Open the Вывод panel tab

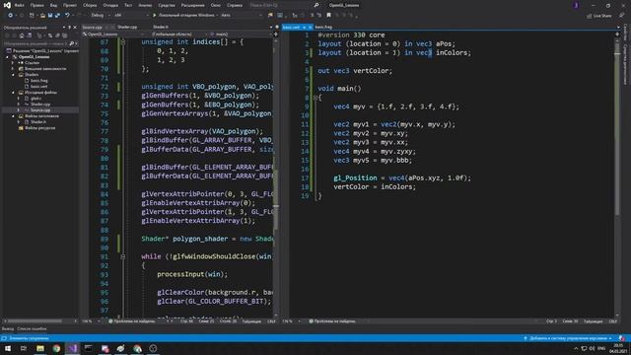(8, 328)
